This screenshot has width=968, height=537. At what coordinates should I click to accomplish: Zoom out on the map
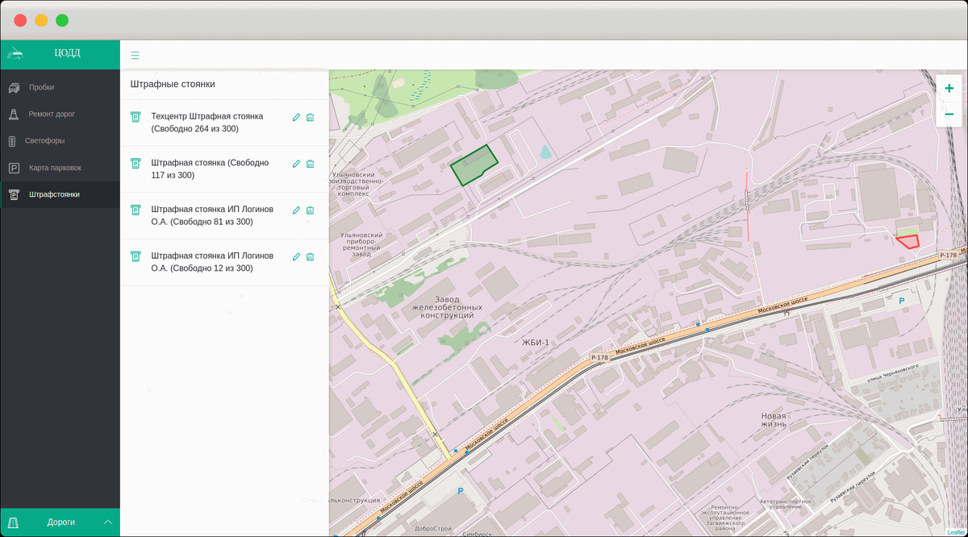tap(949, 114)
